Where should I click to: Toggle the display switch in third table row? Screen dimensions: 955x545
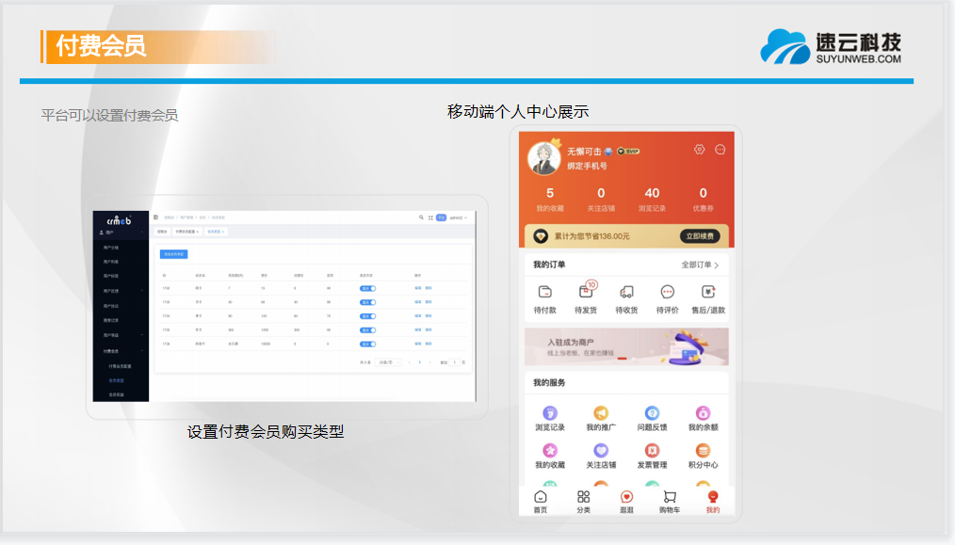(x=368, y=316)
